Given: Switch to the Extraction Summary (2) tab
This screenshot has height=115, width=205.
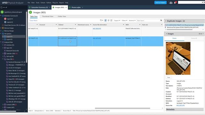Looking at the screenshot, I should coord(39,7).
